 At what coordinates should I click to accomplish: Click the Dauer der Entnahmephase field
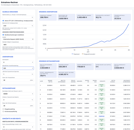(x=18, y=106)
